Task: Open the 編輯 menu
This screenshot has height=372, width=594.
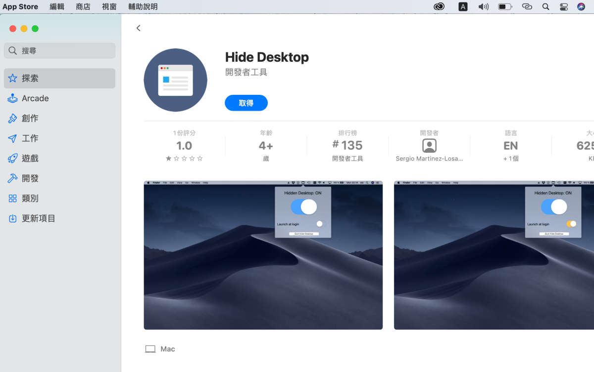Action: tap(57, 6)
